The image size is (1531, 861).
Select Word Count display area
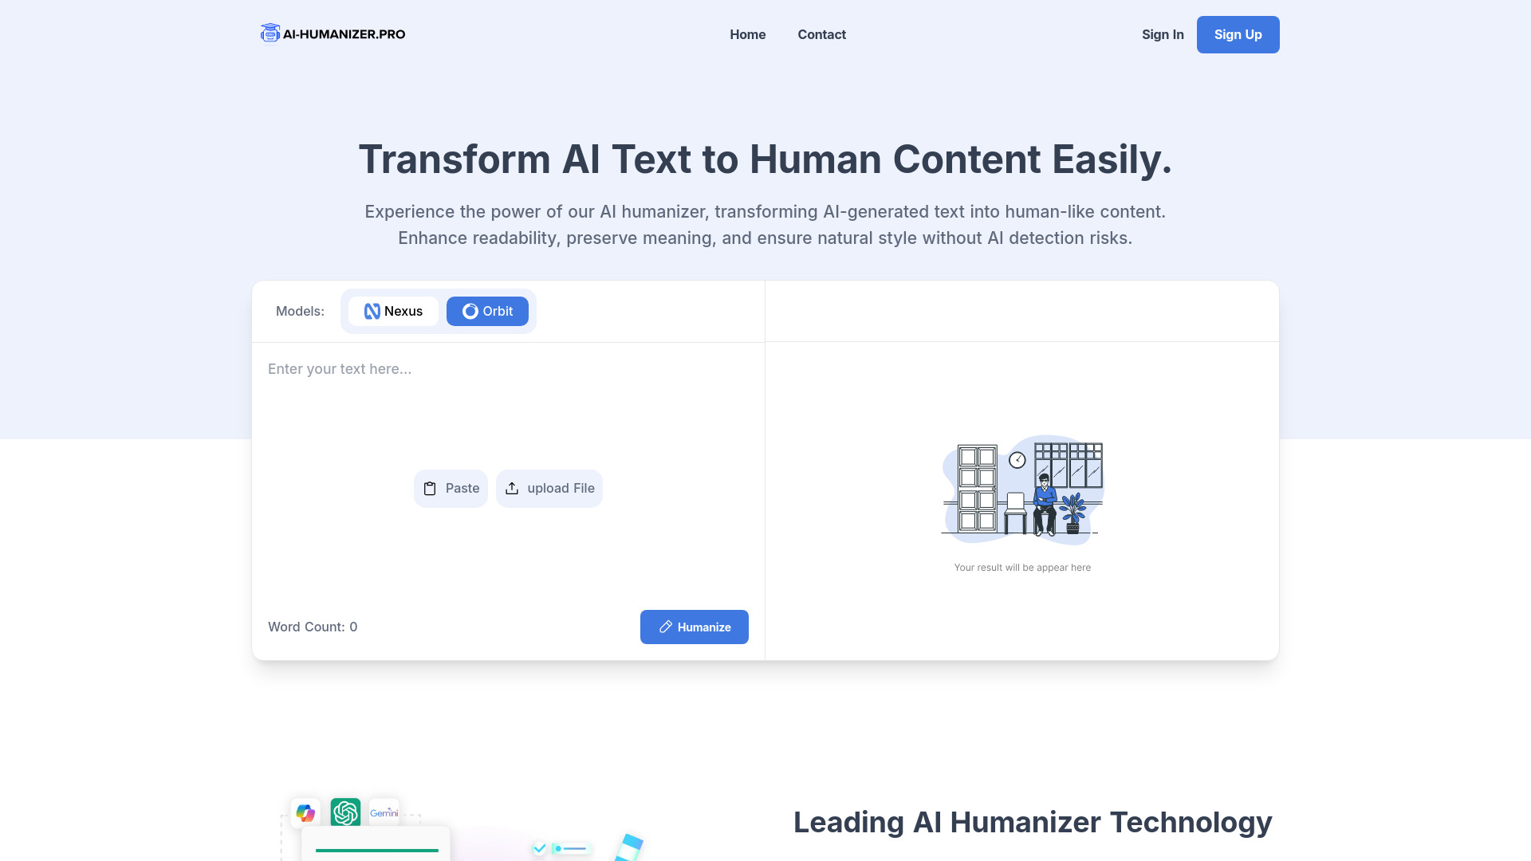313,627
